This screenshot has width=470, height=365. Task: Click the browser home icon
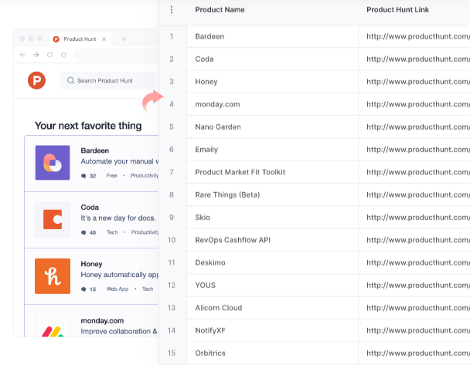(x=63, y=55)
